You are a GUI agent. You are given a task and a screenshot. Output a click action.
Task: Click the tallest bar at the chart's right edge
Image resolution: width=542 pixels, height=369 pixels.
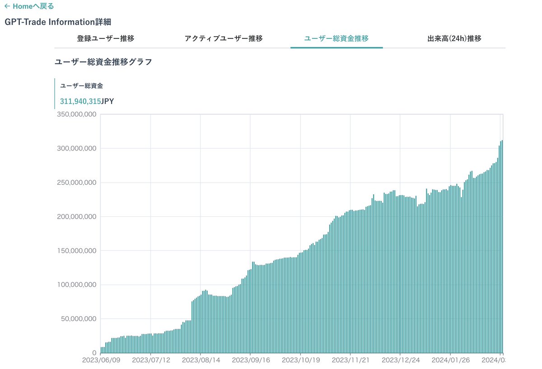tap(501, 248)
